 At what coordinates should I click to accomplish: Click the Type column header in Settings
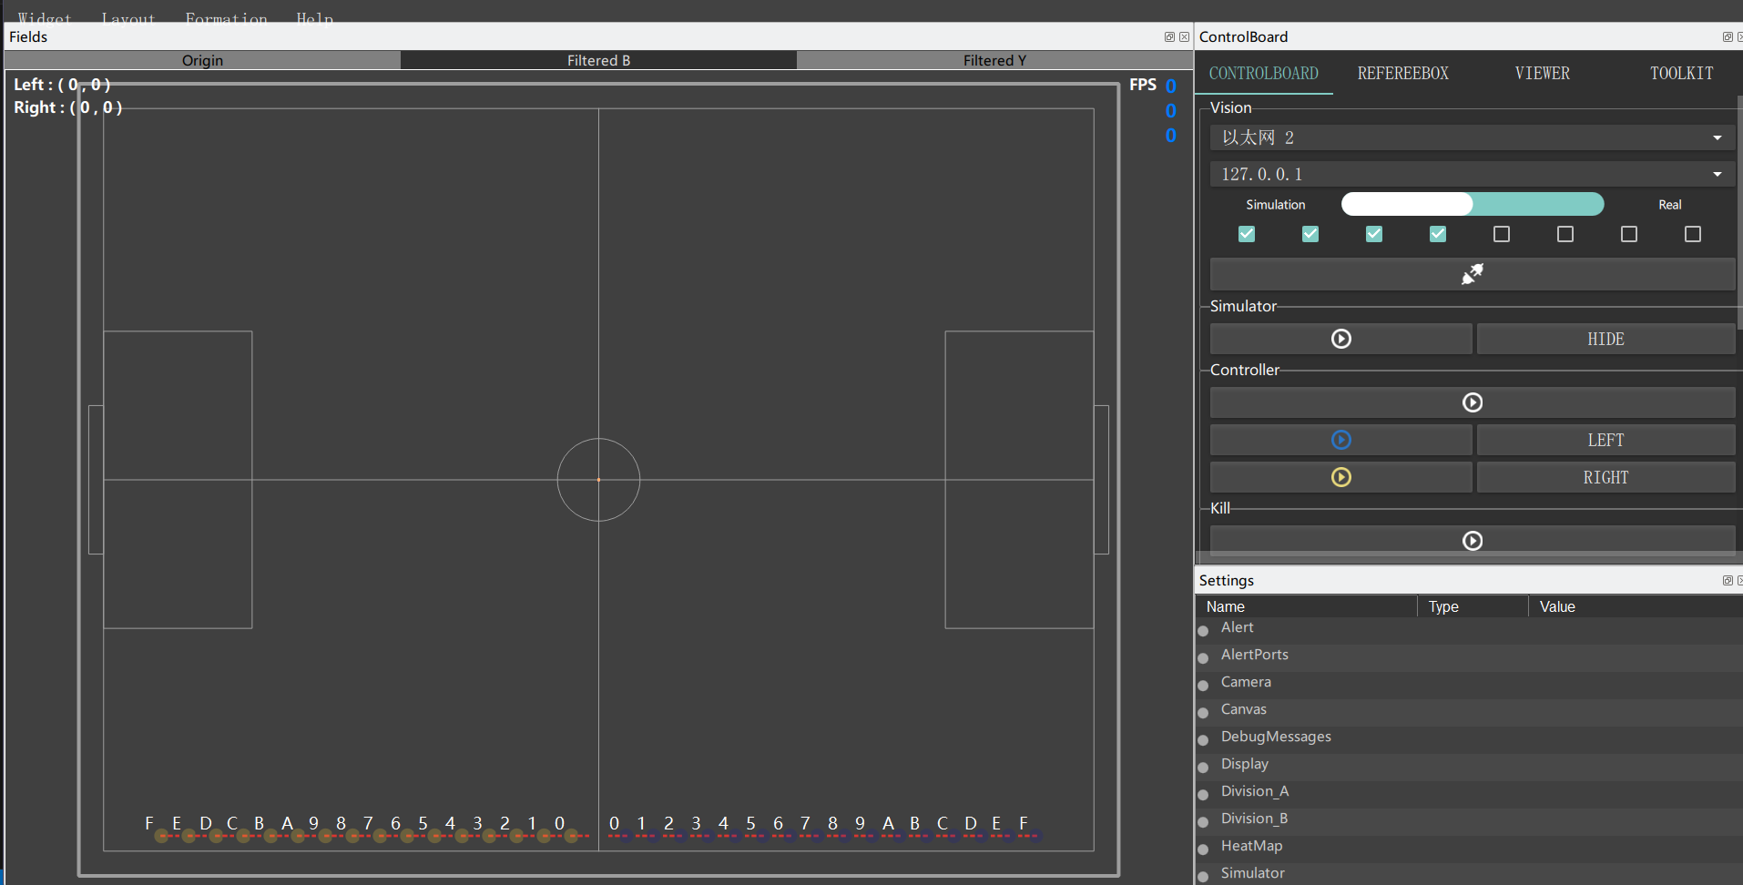(1473, 606)
